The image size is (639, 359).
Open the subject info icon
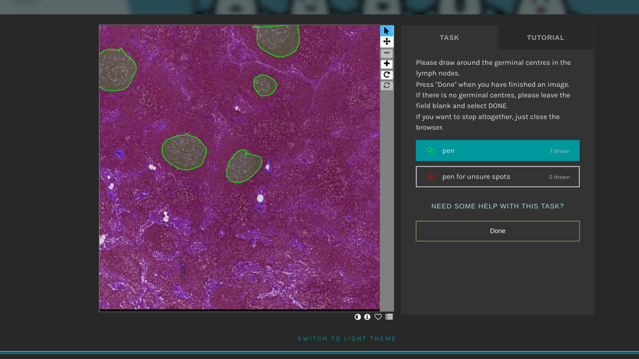[x=367, y=317]
